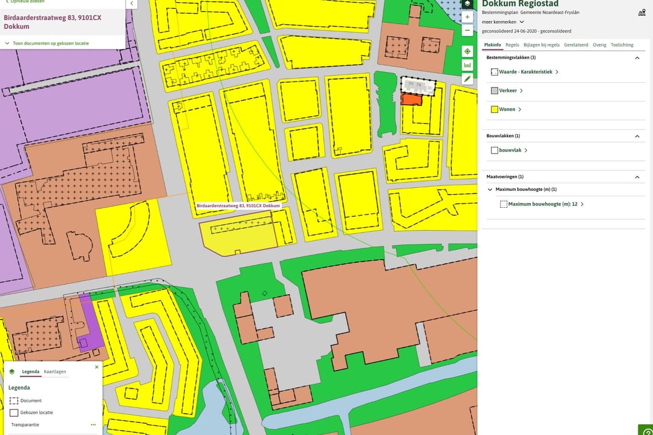
Task: Click the Birdaarderstraatweg 83 address heading
Action: [x=53, y=22]
